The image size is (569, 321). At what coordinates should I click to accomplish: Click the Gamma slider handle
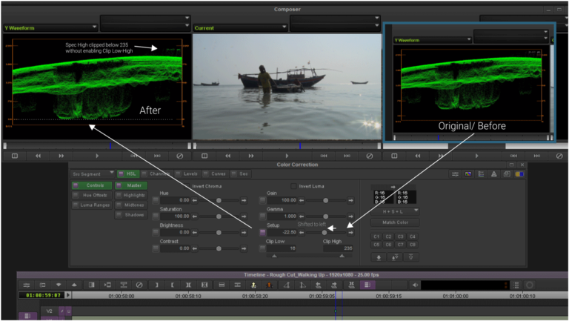[325, 216]
